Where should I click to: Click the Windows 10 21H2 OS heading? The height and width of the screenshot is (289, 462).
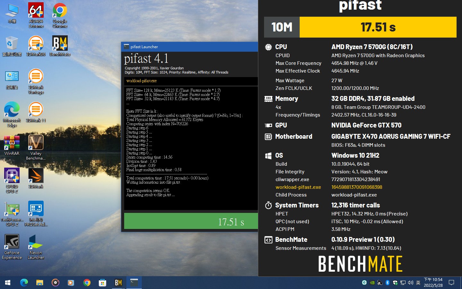(x=355, y=155)
